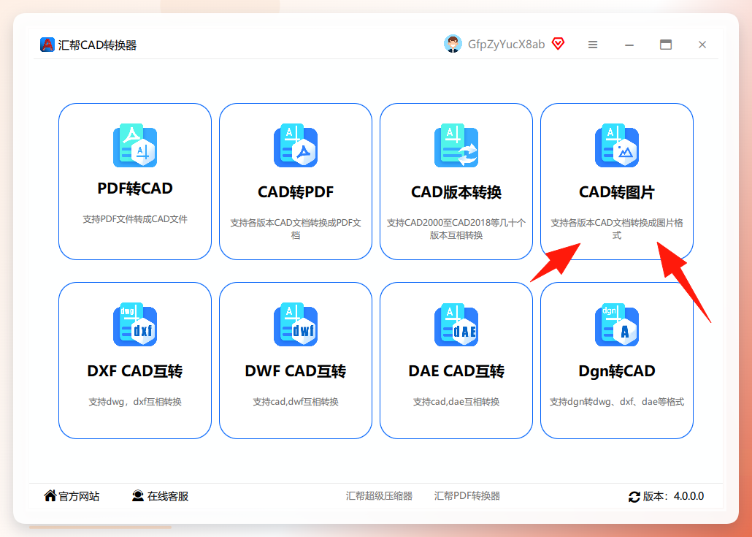Select the CAD转PDF conversion icon
Screen dimensions: 752x537
(x=296, y=145)
